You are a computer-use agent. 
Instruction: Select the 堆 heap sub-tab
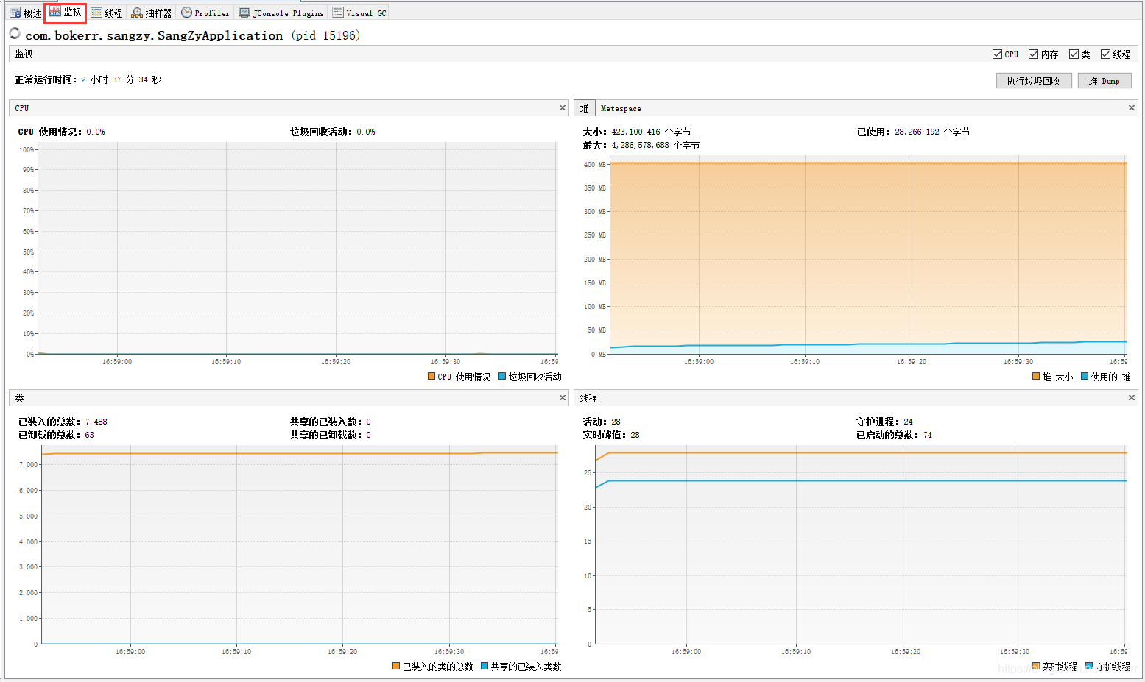pos(585,108)
